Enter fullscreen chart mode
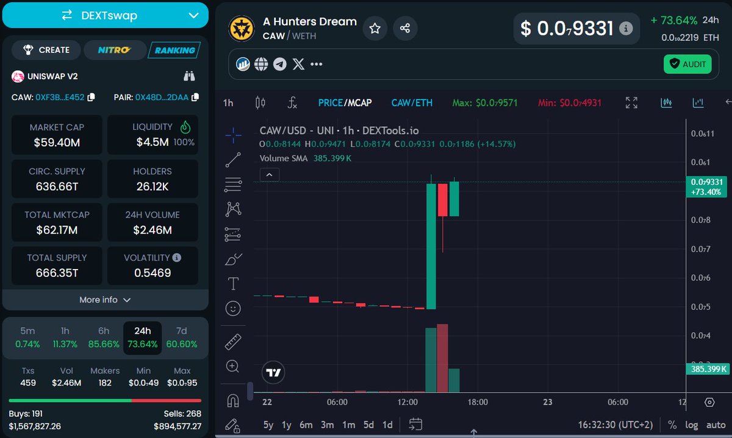The width and height of the screenshot is (732, 438). click(631, 102)
